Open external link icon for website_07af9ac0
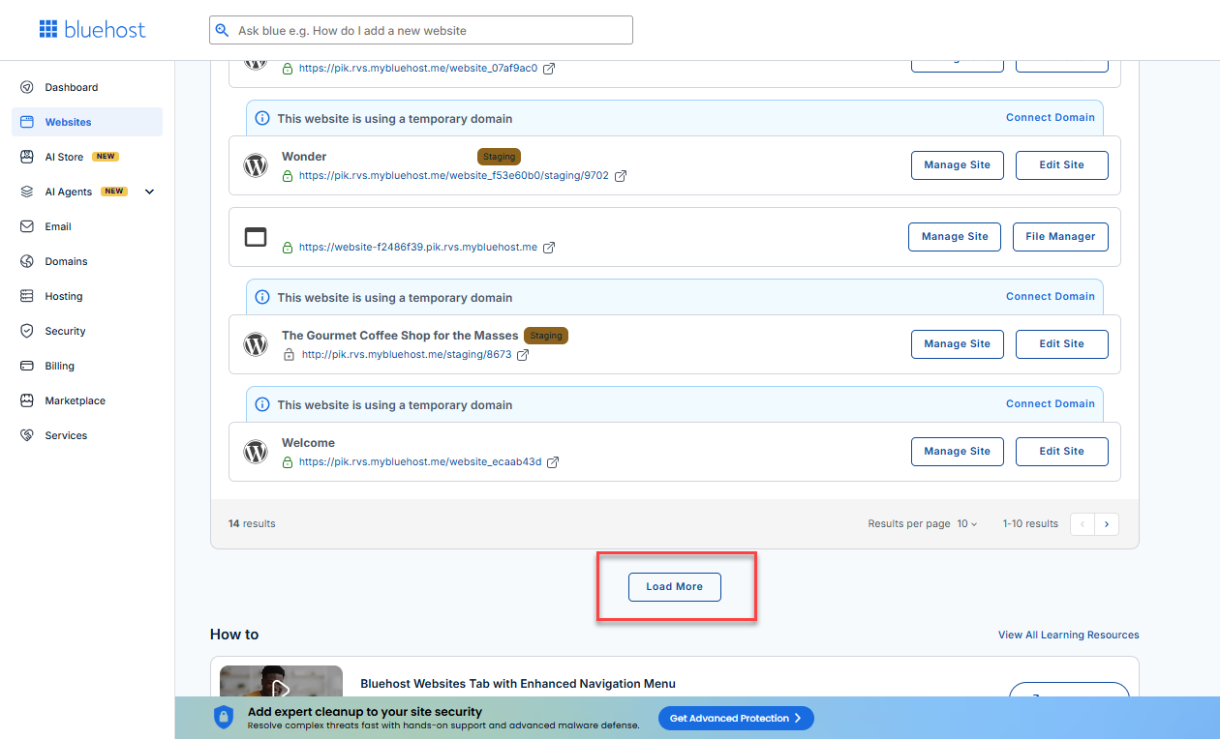Viewport: 1220px width, 739px height. pyautogui.click(x=549, y=69)
